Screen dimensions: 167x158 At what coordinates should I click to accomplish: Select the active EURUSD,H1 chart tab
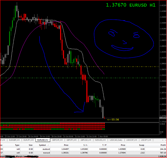point(42,140)
